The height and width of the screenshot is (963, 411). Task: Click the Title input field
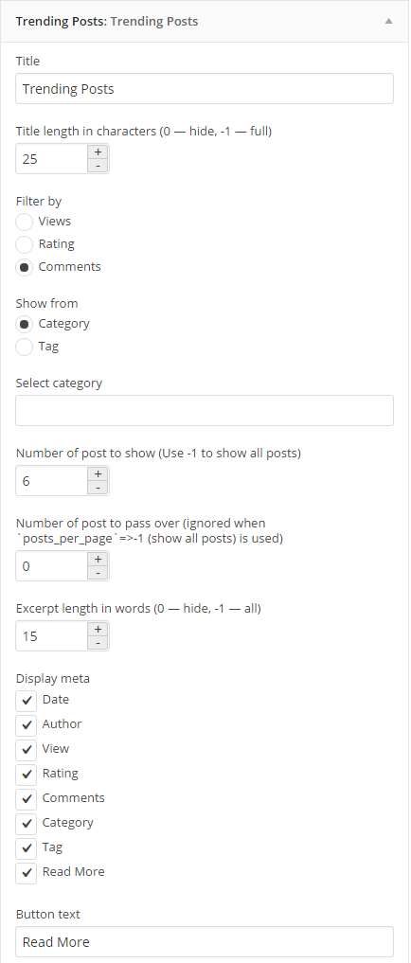(205, 88)
